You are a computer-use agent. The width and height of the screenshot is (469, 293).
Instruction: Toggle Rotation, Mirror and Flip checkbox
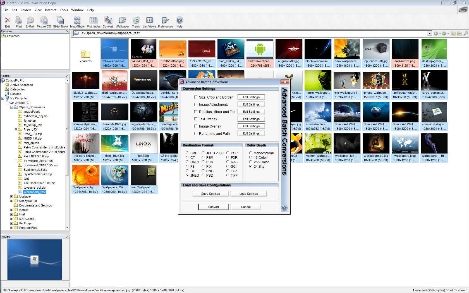196,112
